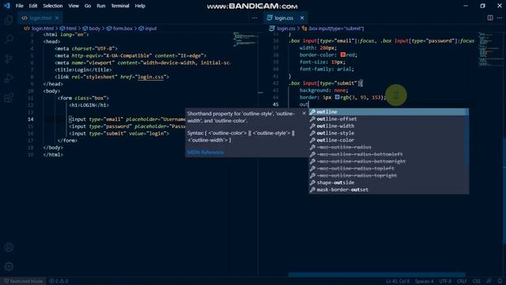This screenshot has width=506, height=285.
Task: Click the red color swatch on border-color
Action: (x=342, y=55)
